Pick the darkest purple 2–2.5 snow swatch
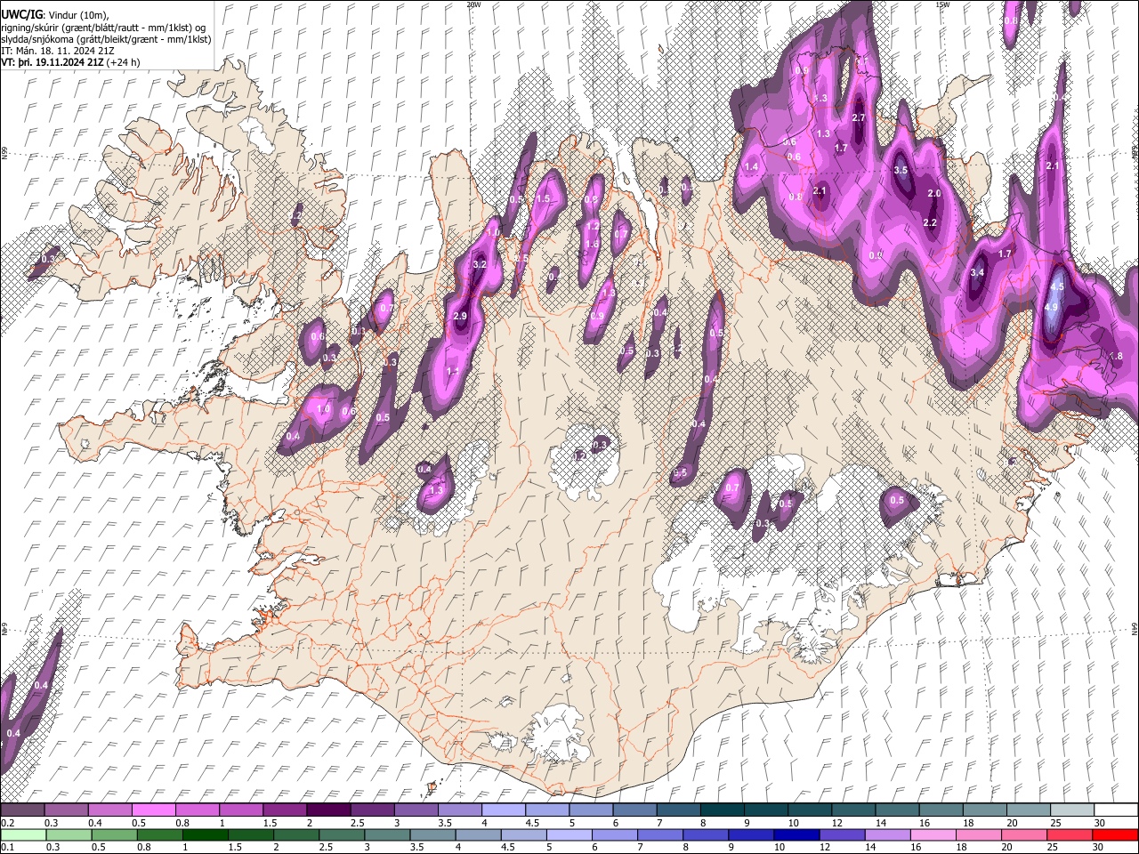Screen dimensions: 1139x854 point(329,810)
